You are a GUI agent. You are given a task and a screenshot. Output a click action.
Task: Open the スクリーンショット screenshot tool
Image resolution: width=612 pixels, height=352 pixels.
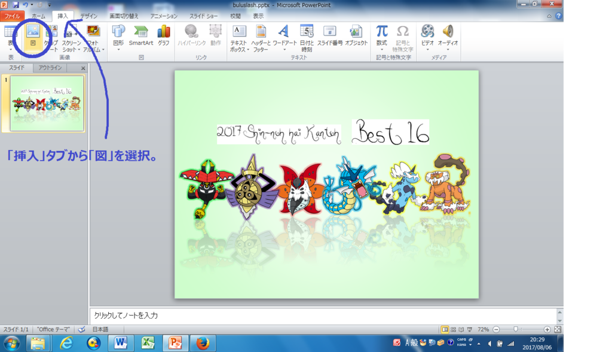(72, 38)
